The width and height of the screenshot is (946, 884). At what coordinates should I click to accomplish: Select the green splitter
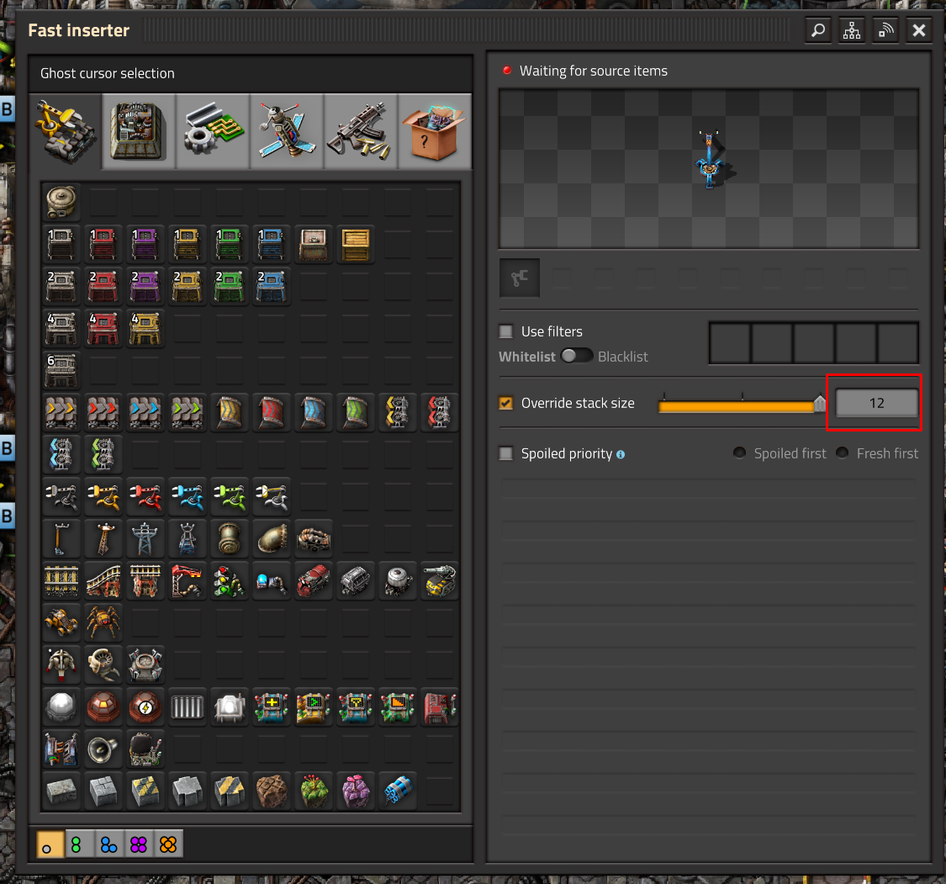pos(103,454)
